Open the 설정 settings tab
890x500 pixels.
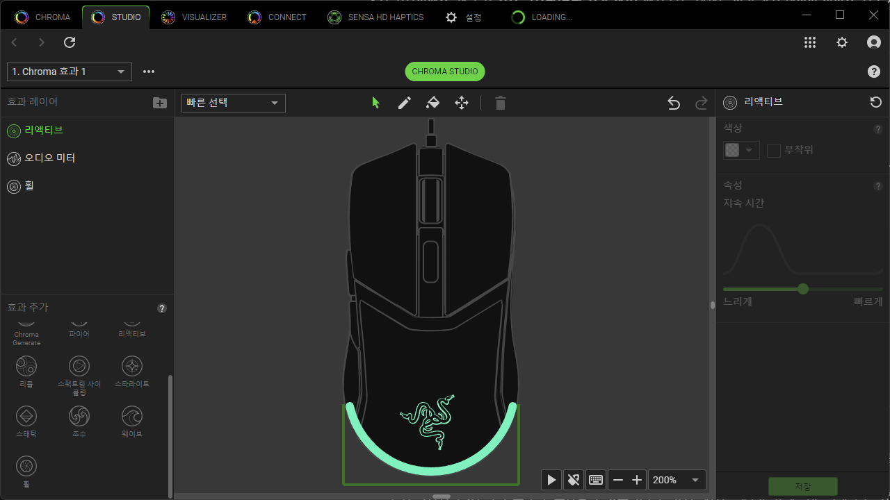[463, 17]
